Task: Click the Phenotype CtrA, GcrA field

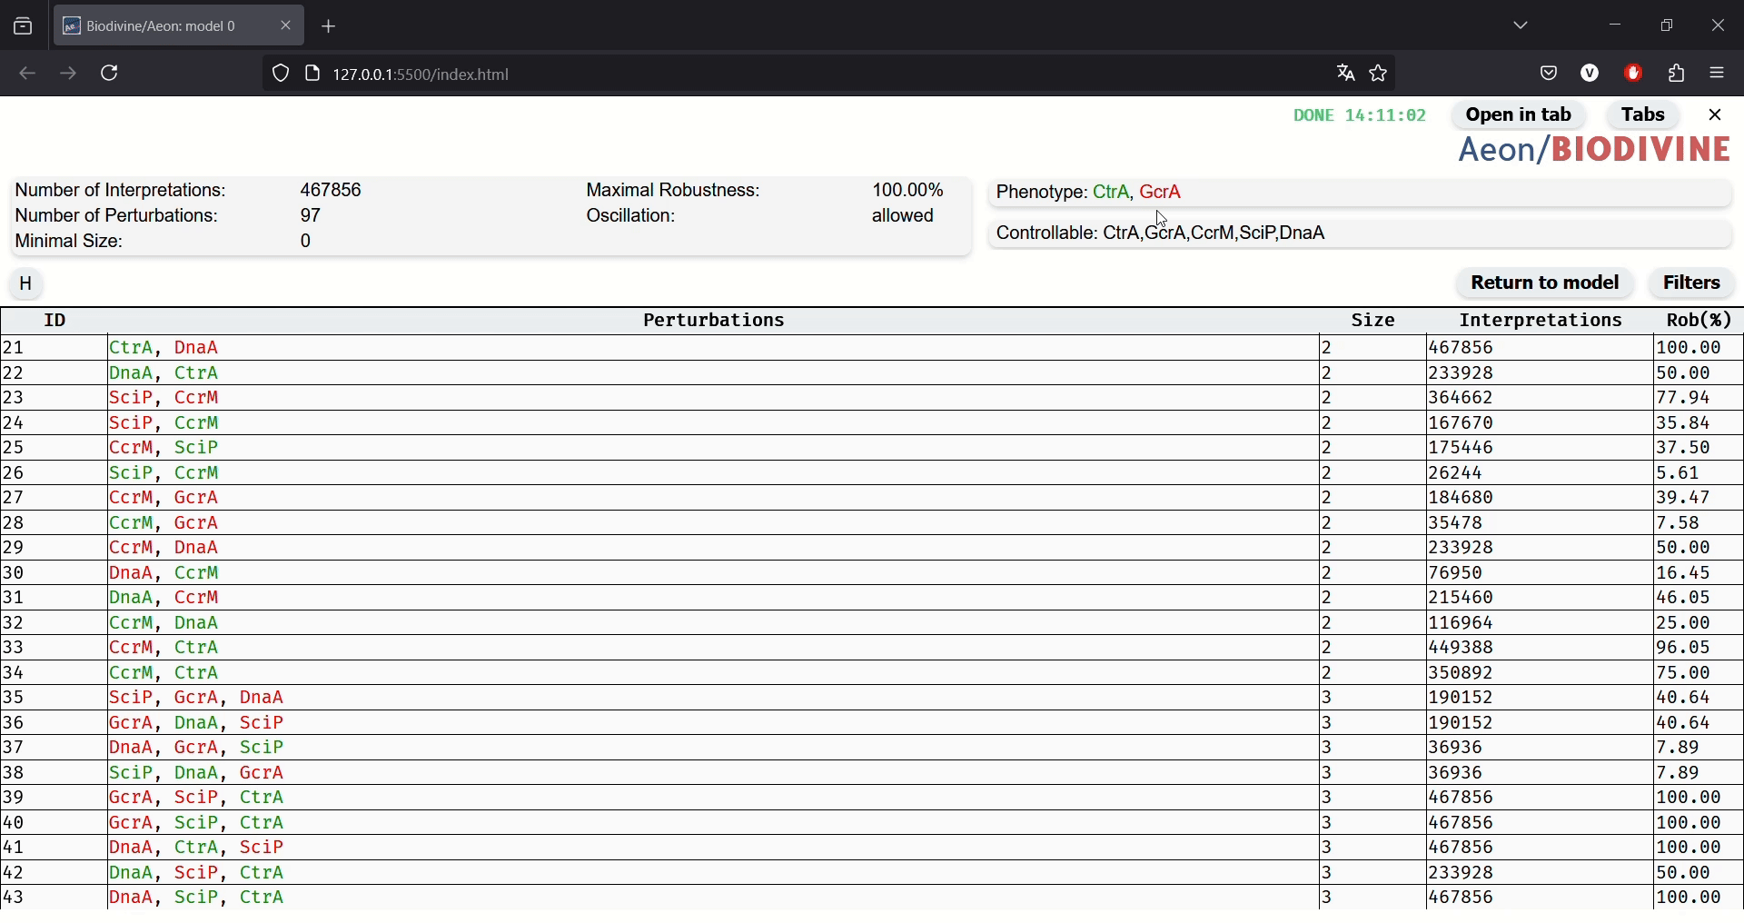Action: point(1361,193)
